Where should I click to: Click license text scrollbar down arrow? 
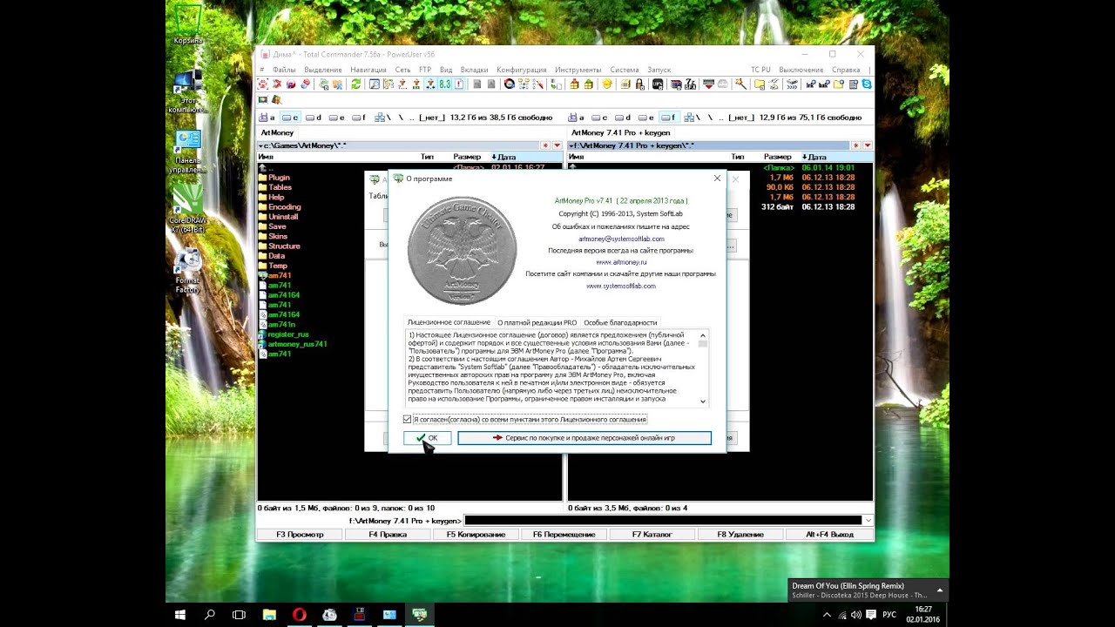pyautogui.click(x=703, y=402)
